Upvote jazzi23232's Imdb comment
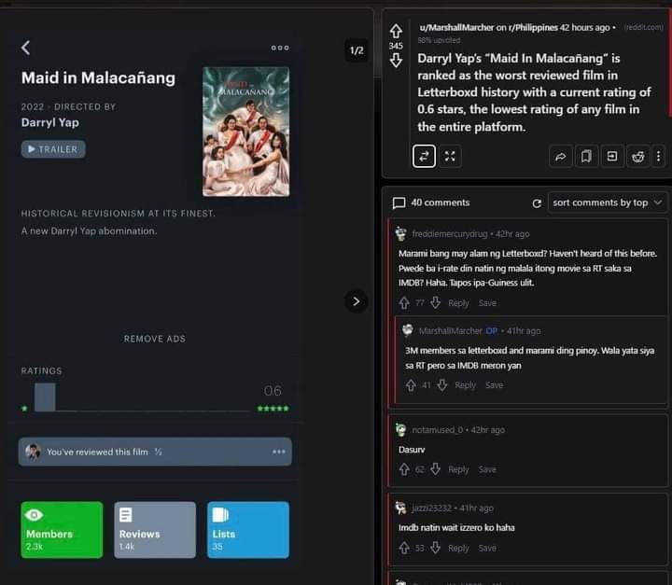This screenshot has width=672, height=585. tap(404, 548)
